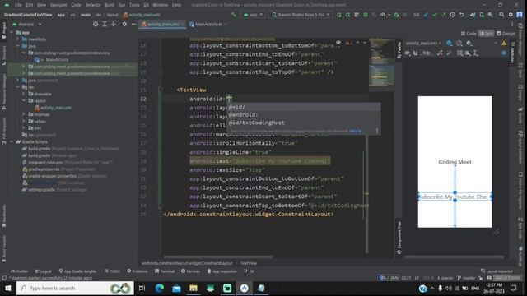This screenshot has height=296, width=527.
Task: Hide the Project panel with minus icon
Action: point(133,24)
